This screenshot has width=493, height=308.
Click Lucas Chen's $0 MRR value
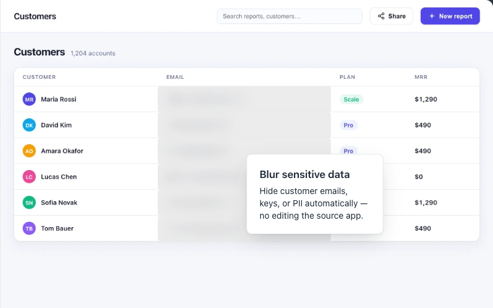(418, 177)
